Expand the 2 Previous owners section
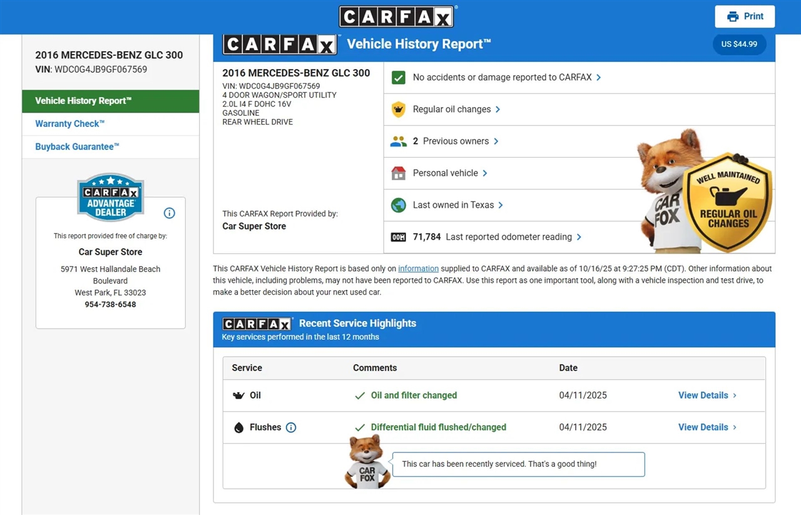Screen dimensions: 801x515 coord(456,141)
